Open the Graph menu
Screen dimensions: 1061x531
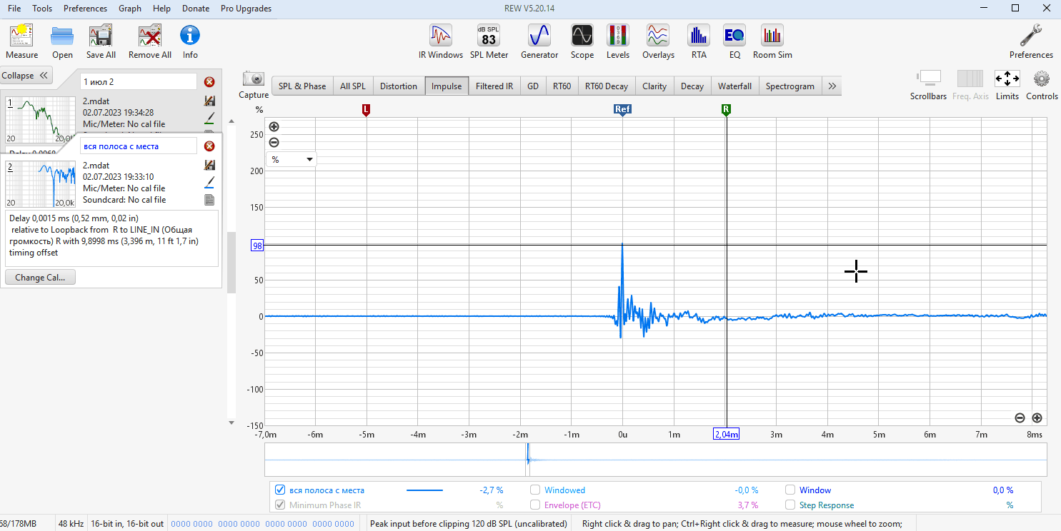pos(130,9)
